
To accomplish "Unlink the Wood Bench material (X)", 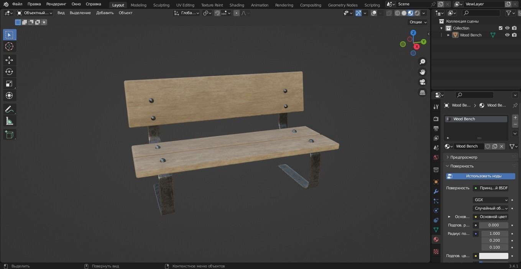I will coord(502,146).
